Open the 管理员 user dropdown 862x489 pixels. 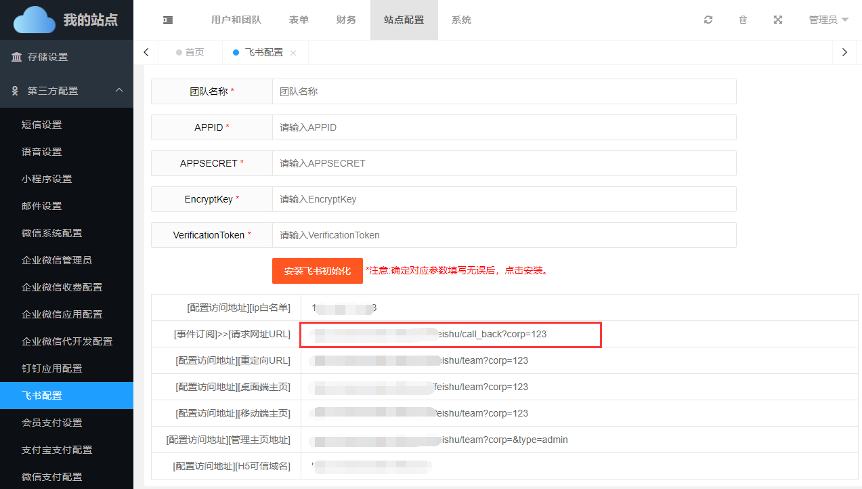(828, 20)
